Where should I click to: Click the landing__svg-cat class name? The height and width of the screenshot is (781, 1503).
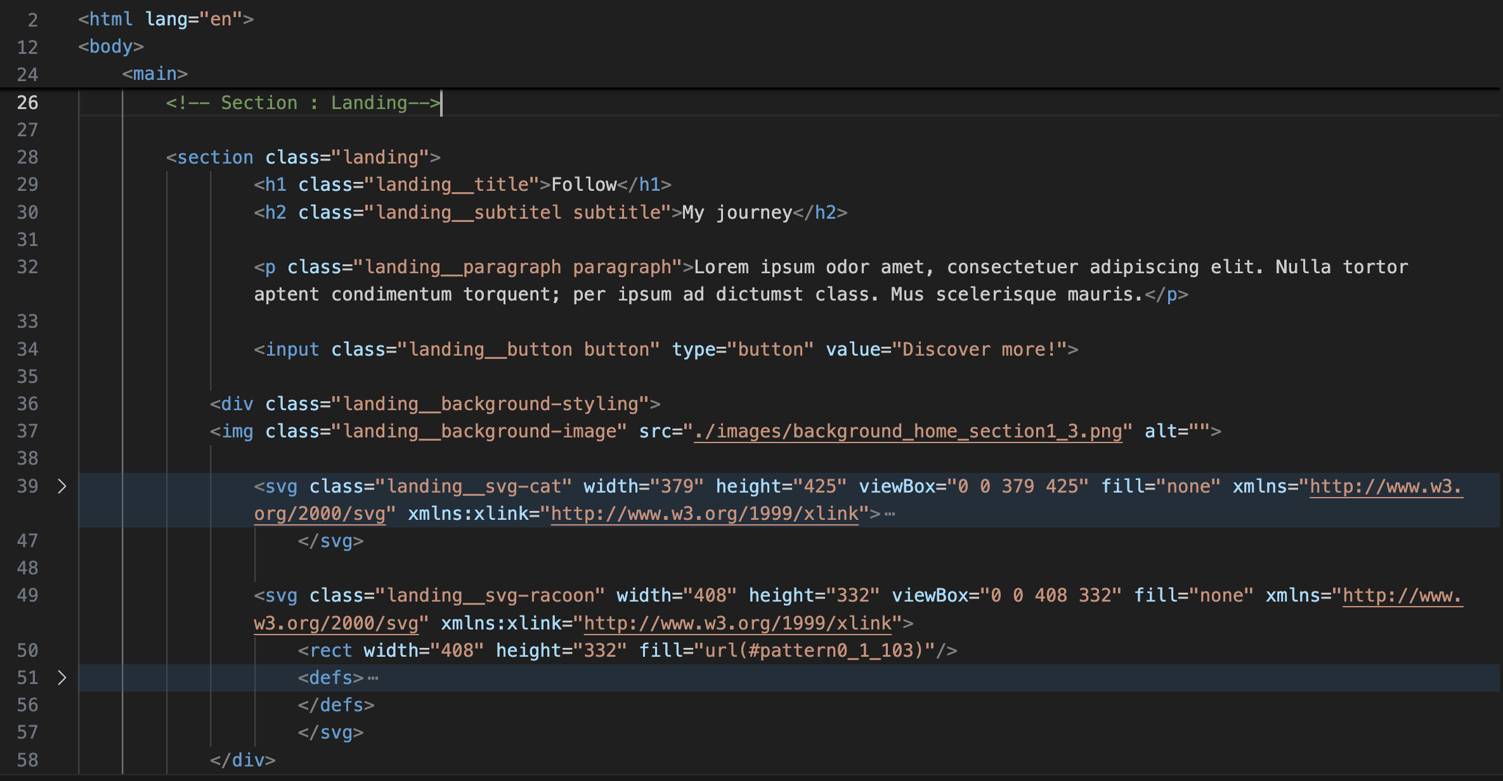[474, 486]
